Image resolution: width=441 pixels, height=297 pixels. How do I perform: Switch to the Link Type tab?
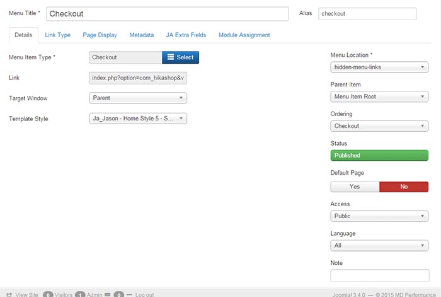(x=58, y=35)
